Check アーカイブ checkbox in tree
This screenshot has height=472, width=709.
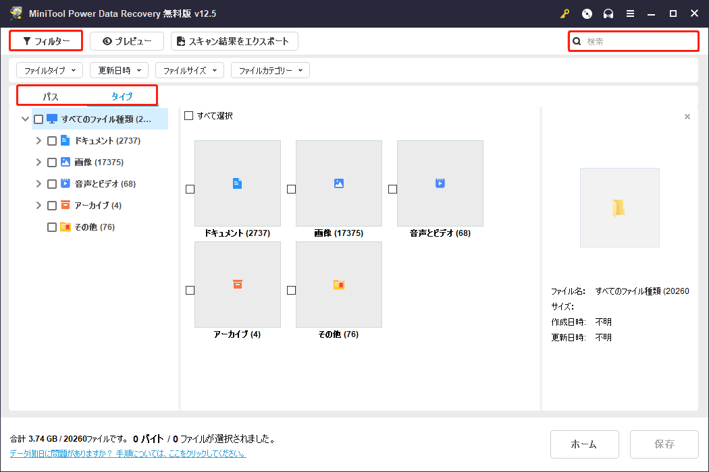pyautogui.click(x=52, y=206)
